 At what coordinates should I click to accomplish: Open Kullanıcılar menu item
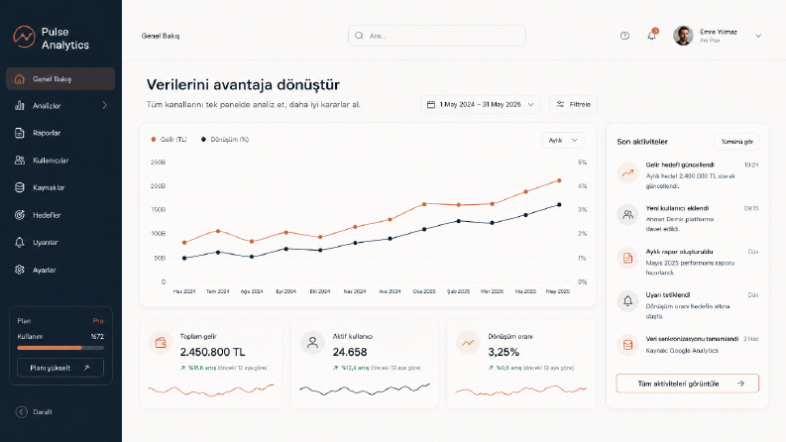(x=60, y=161)
